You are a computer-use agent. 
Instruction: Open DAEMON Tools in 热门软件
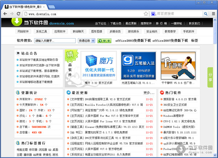(179, 127)
